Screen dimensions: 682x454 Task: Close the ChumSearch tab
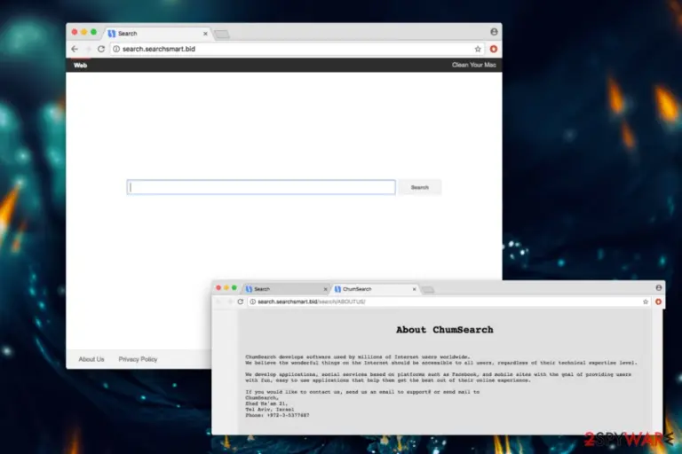pyautogui.click(x=414, y=289)
